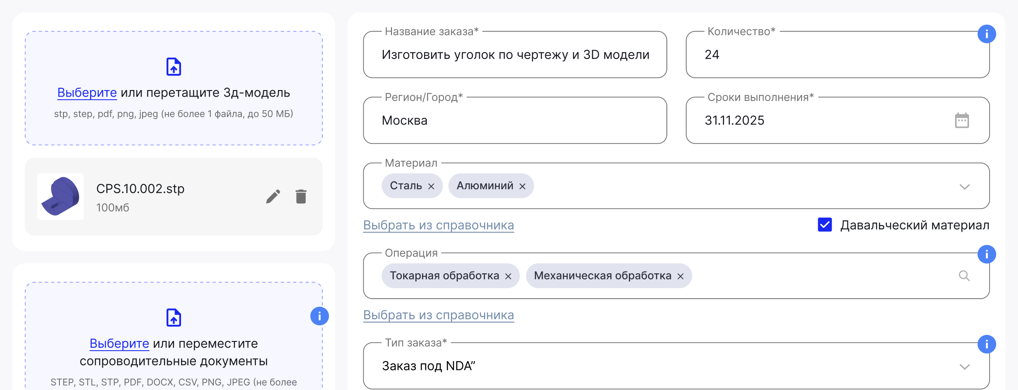Delete the uploaded CPS.10.002.stp file
Screen dimensions: 1018x390
click(301, 196)
